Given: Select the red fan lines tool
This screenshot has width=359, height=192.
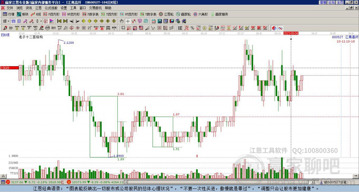Looking at the screenshot, I should tap(129, 28).
